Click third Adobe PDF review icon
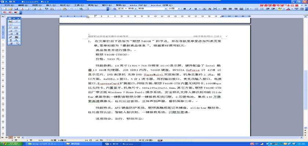This screenshot has width=308, height=146. click(16, 12)
